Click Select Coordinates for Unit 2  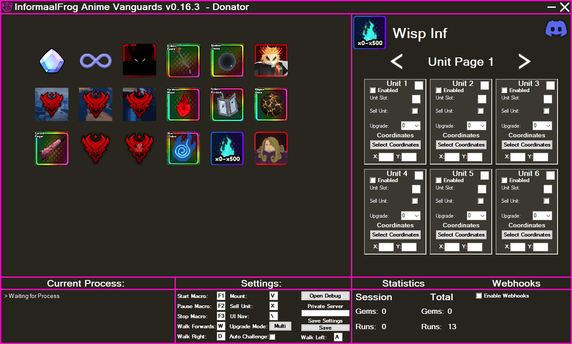(461, 145)
